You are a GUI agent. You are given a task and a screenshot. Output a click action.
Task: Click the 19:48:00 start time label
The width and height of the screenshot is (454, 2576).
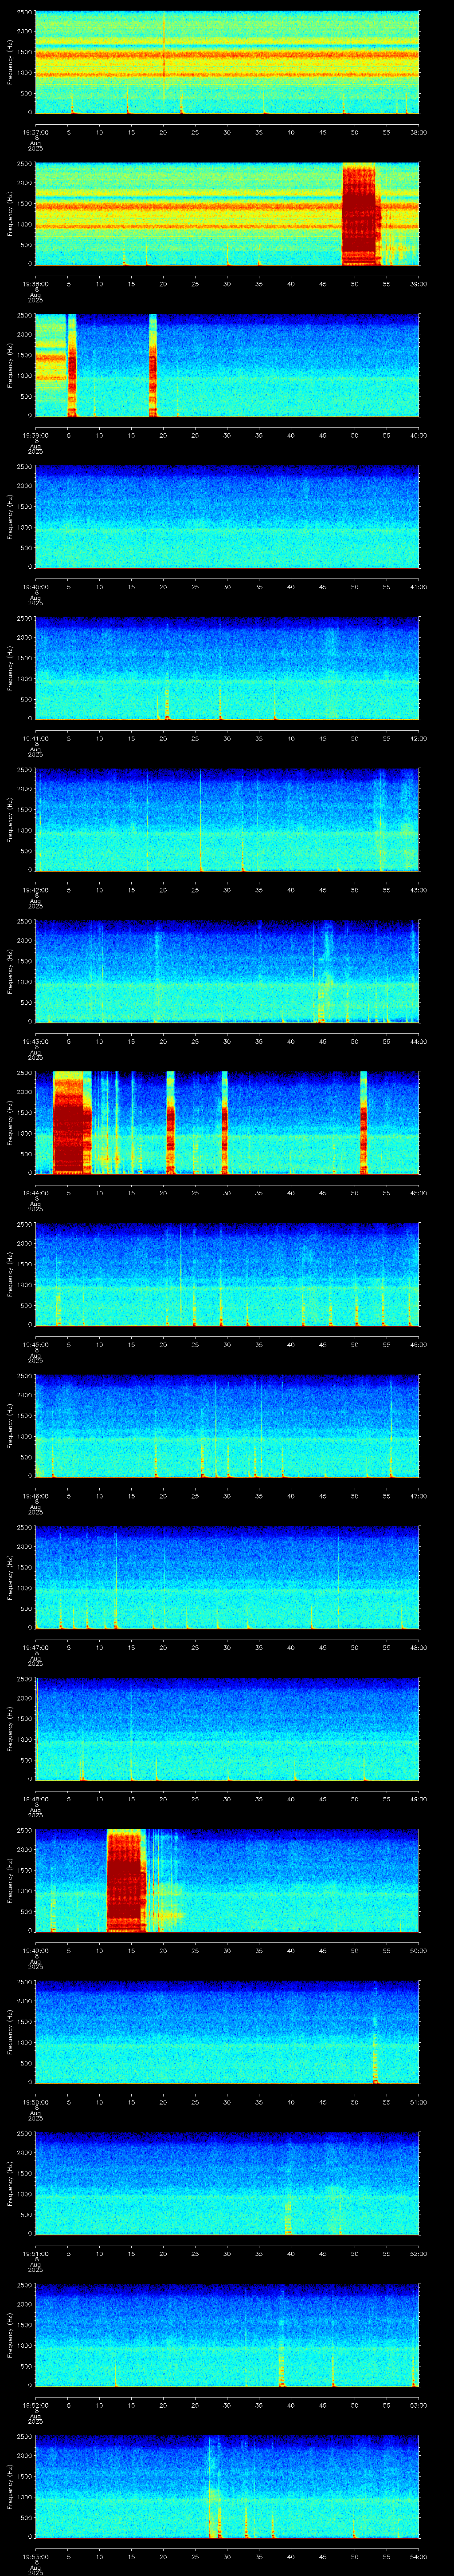(36, 1799)
